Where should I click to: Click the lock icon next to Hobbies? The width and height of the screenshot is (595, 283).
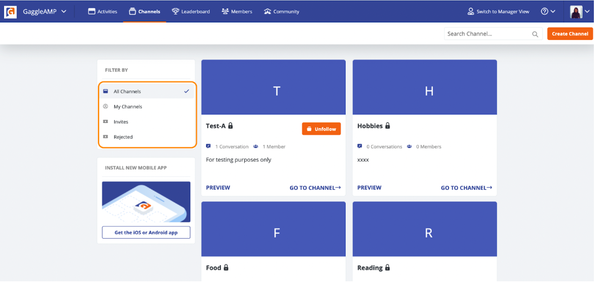pyautogui.click(x=387, y=125)
